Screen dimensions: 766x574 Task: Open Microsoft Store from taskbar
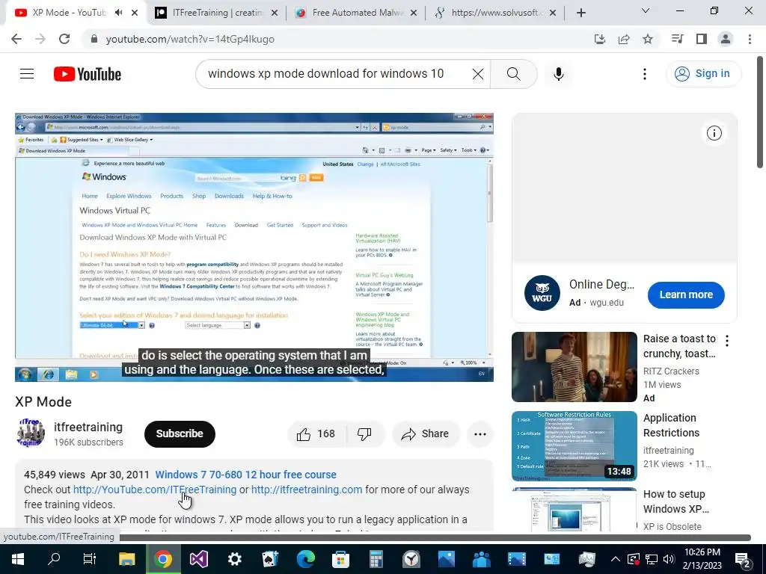click(340, 559)
